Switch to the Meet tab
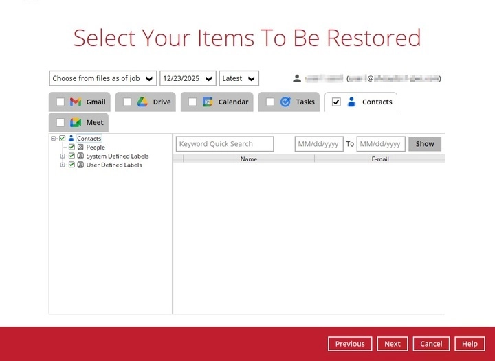 (x=94, y=123)
